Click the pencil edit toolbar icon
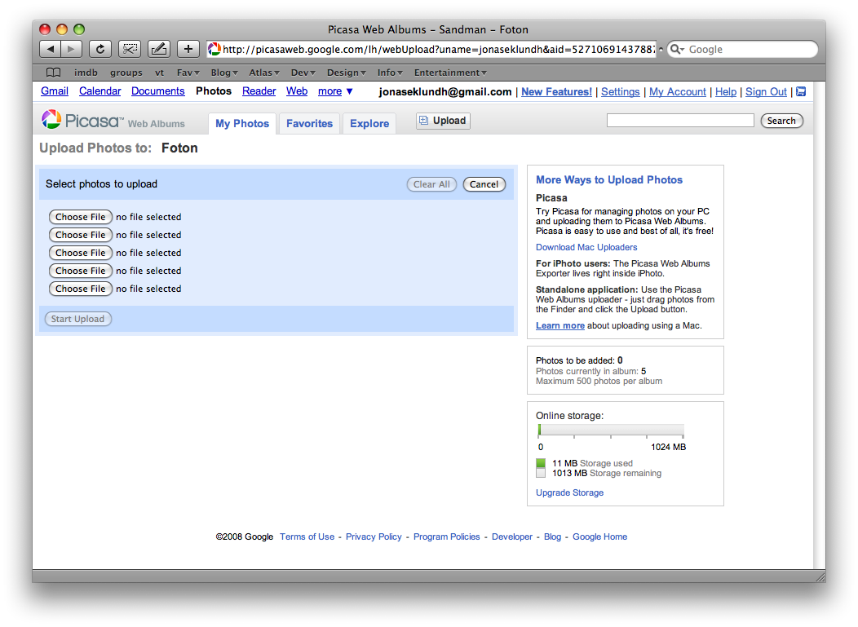The image size is (858, 627). (158, 49)
